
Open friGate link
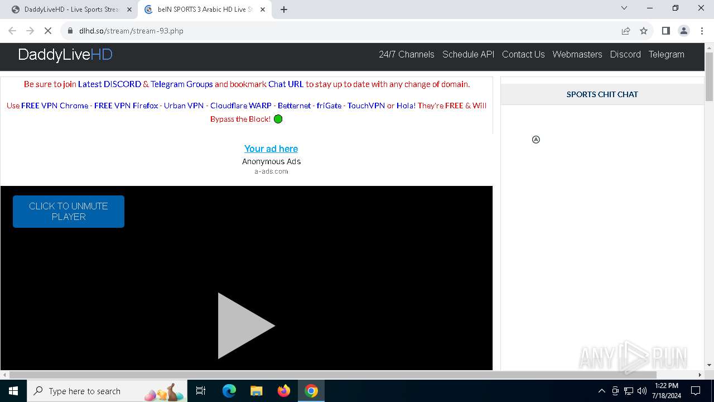(329, 106)
